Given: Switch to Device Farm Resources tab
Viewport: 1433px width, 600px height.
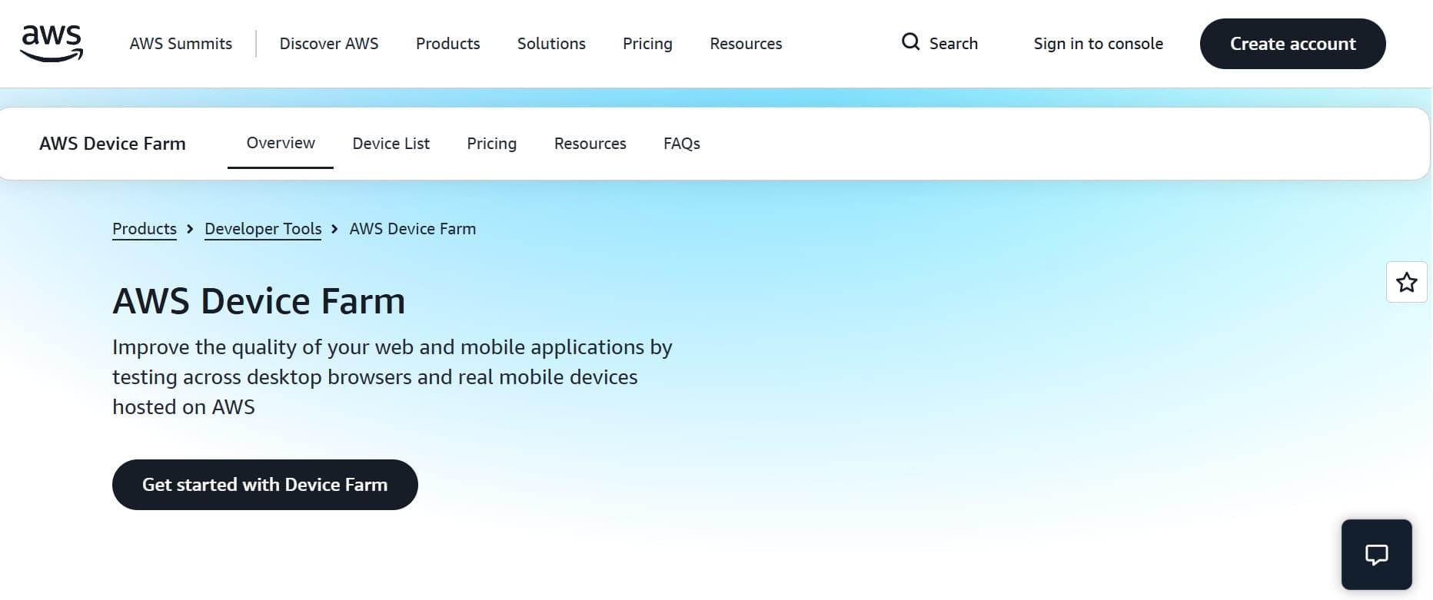Looking at the screenshot, I should 590,144.
